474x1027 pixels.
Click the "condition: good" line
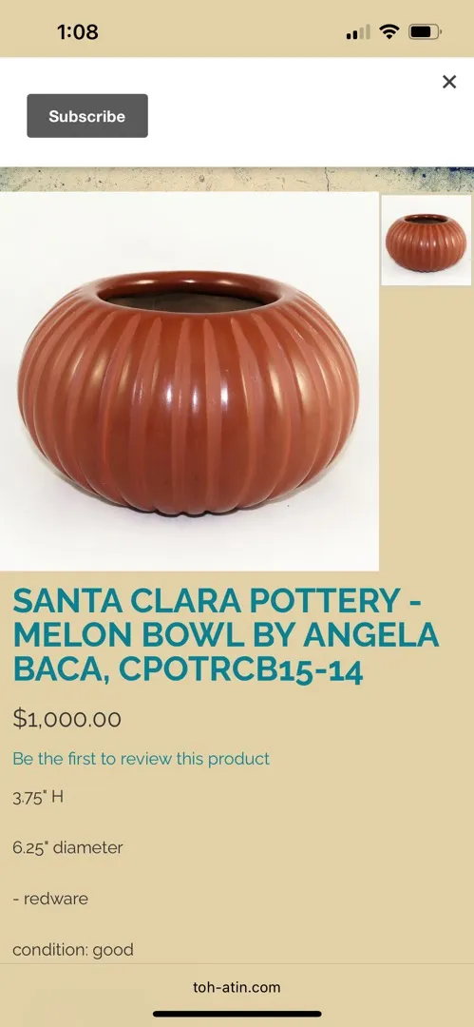[73, 950]
